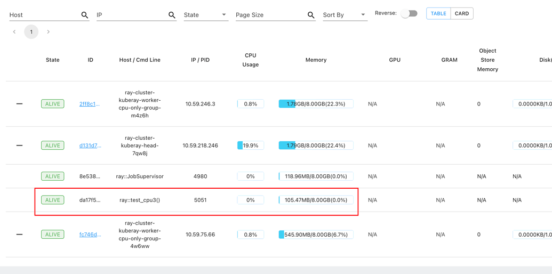This screenshot has width=552, height=274.
Task: Switch to TABLE view
Action: pyautogui.click(x=438, y=14)
